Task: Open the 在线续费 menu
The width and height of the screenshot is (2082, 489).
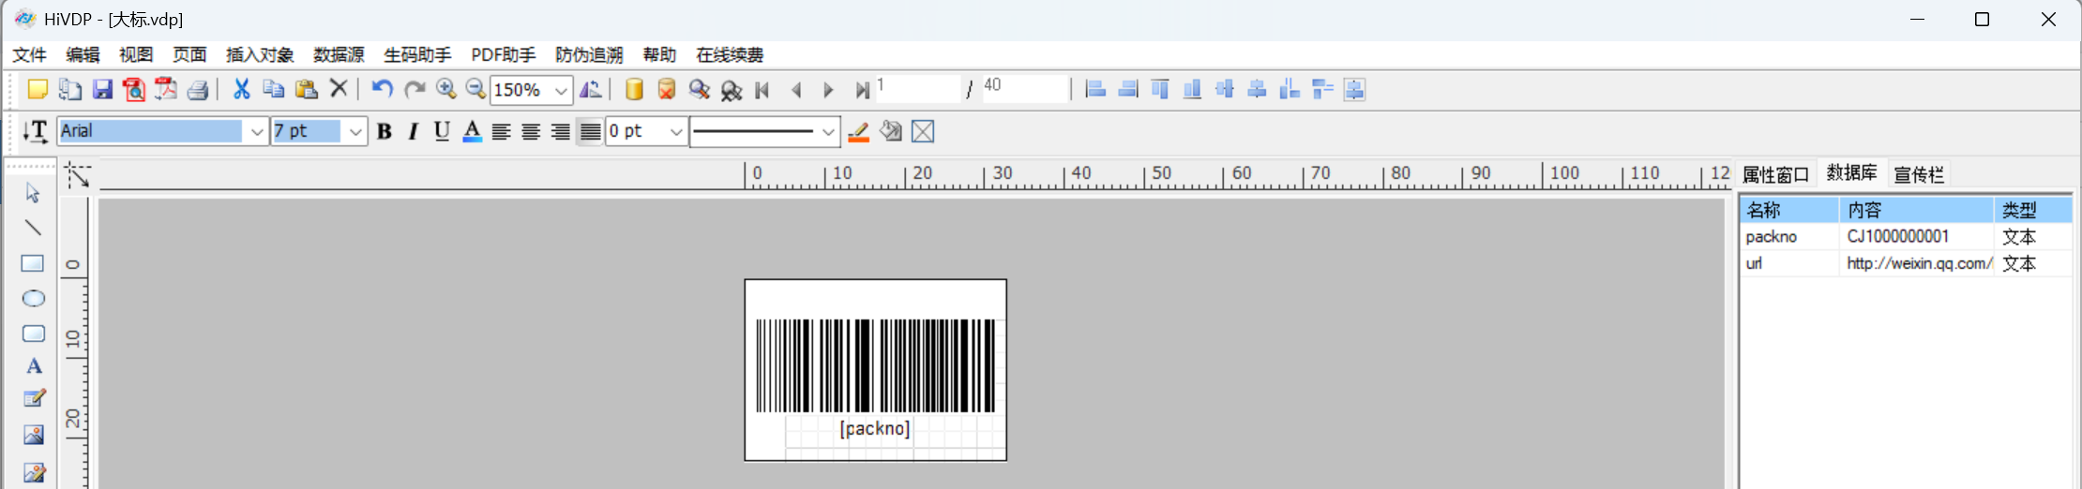Action: pos(730,55)
